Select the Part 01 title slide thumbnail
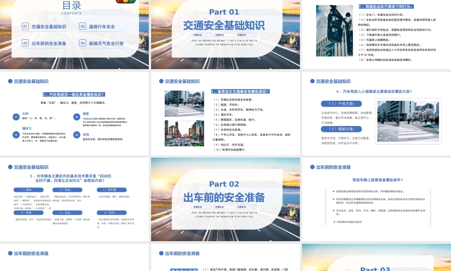 pyautogui.click(x=225, y=34)
